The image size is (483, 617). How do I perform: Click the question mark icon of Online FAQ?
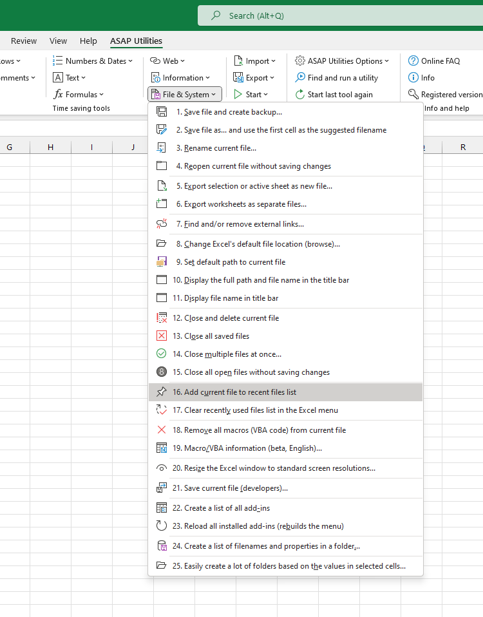(x=413, y=61)
